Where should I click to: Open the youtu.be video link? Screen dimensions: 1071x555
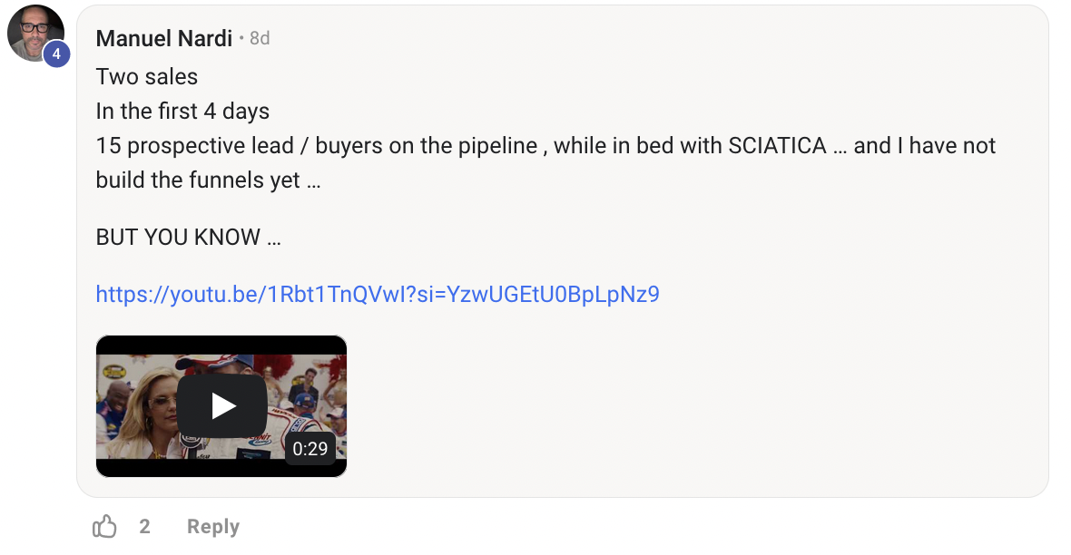377,294
